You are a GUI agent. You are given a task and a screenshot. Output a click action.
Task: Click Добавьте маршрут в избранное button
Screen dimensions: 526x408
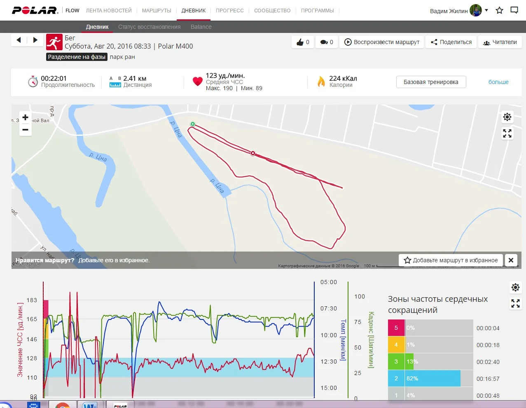(451, 260)
